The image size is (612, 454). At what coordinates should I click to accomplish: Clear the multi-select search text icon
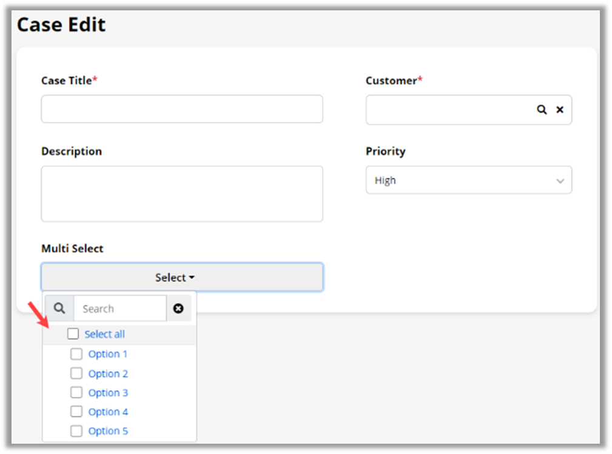click(178, 308)
